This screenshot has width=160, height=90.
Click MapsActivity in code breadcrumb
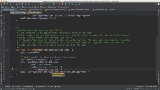coord(18,12)
